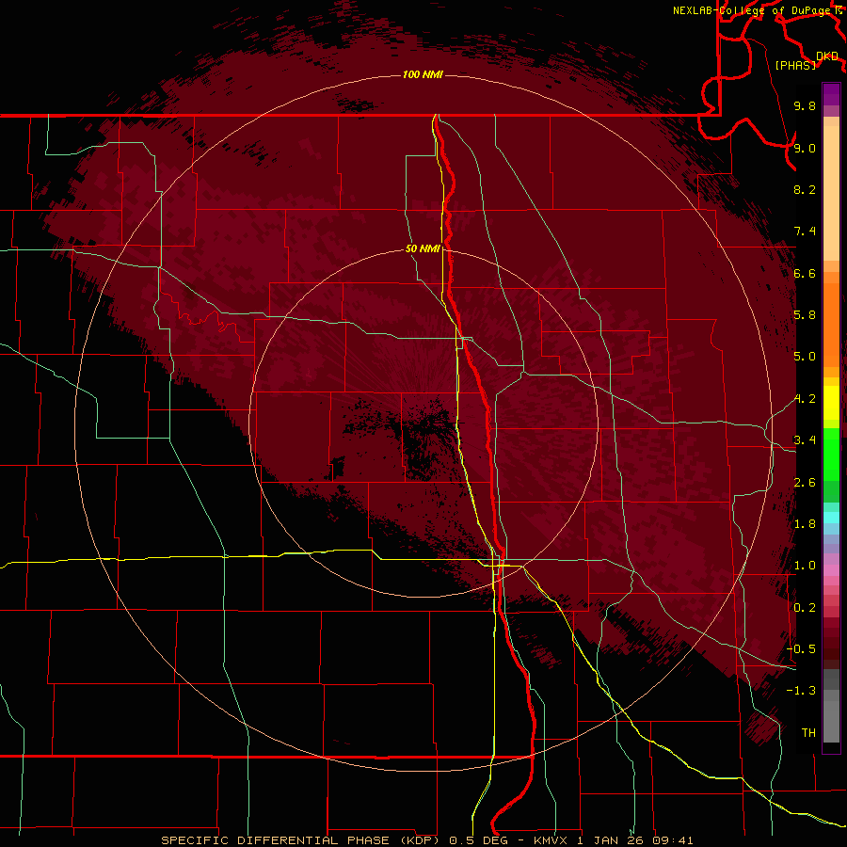Select the 6.6 value on color scale
The width and height of the screenshot is (847, 847).
(805, 273)
